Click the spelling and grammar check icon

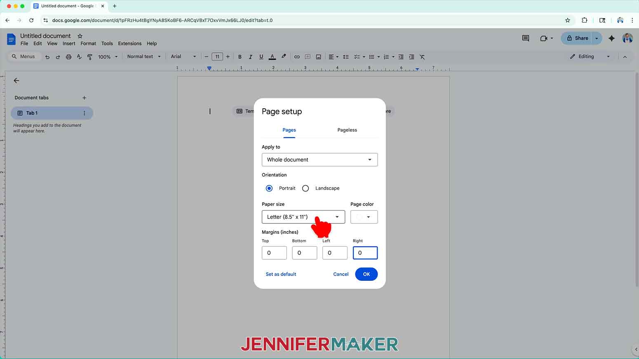click(79, 57)
